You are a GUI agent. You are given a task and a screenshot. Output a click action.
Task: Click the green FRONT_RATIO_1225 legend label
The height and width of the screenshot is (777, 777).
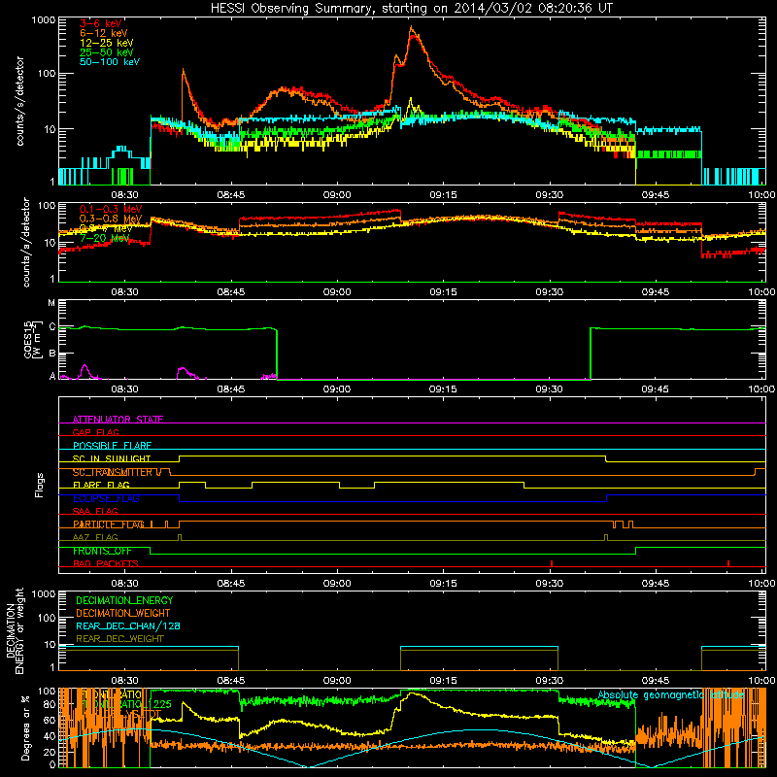[x=126, y=703]
